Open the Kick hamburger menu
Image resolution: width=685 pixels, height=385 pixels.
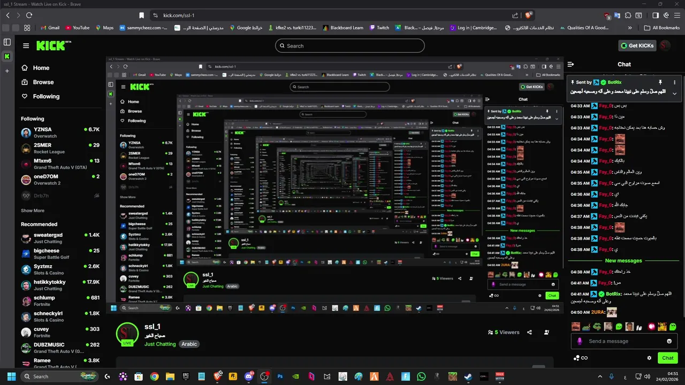click(x=26, y=45)
